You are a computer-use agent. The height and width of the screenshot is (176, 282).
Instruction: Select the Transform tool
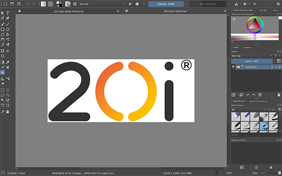(x=2, y=51)
